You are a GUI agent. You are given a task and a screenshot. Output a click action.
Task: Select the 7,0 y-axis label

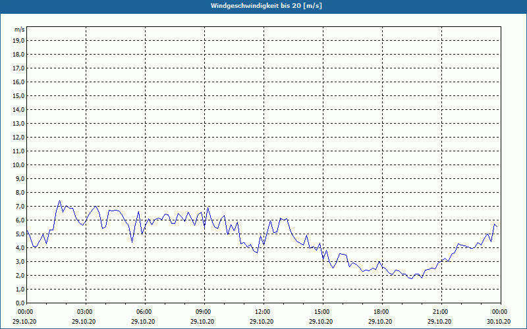click(20, 206)
